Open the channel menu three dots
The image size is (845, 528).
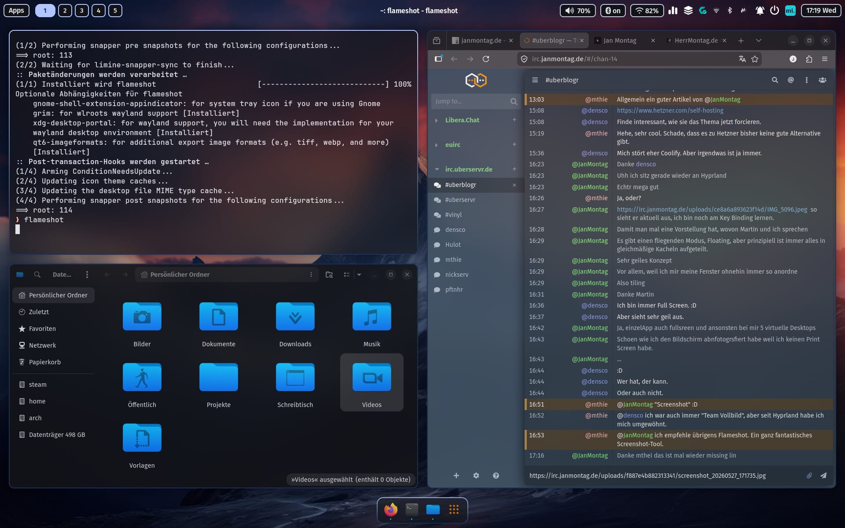[807, 80]
